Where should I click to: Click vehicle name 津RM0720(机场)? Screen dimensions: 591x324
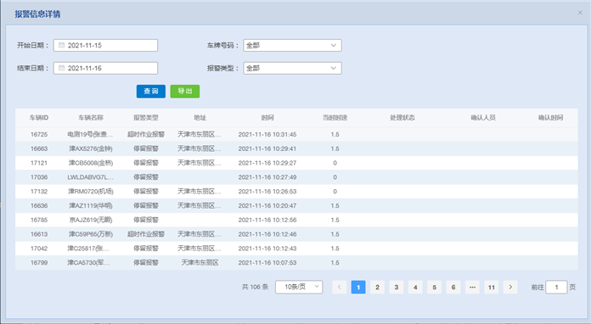91,192
